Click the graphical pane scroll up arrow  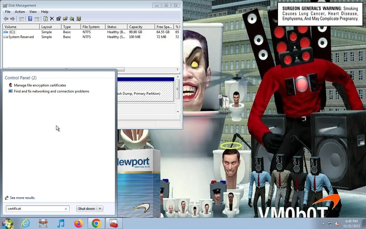click(x=178, y=77)
